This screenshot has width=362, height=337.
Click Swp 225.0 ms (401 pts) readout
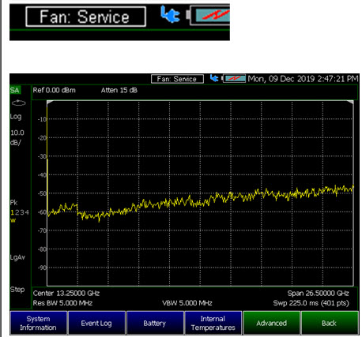(x=311, y=303)
